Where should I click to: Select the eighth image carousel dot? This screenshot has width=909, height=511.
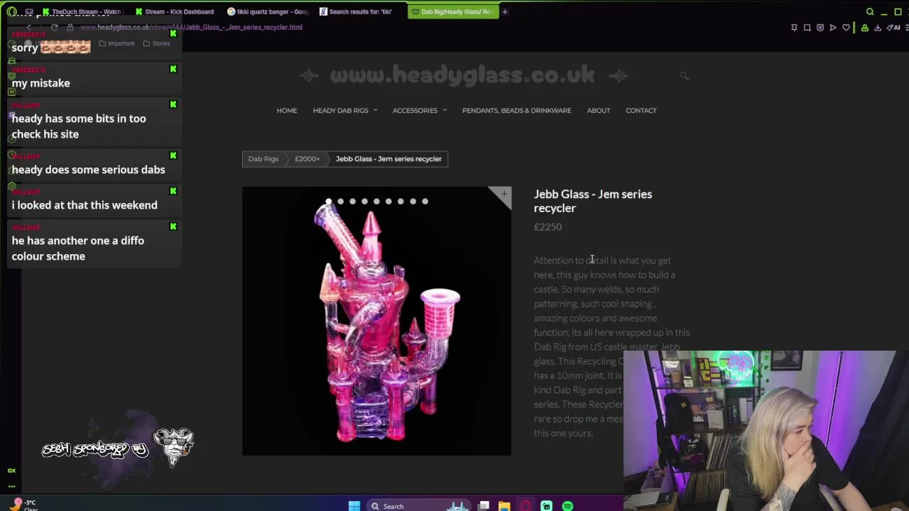(x=413, y=202)
